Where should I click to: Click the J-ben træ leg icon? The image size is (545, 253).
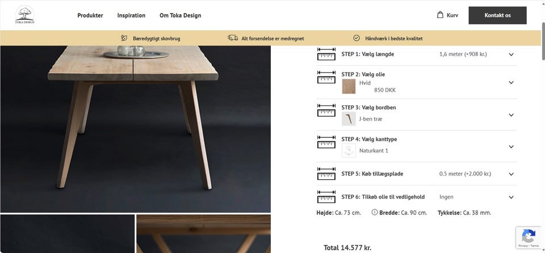349,119
